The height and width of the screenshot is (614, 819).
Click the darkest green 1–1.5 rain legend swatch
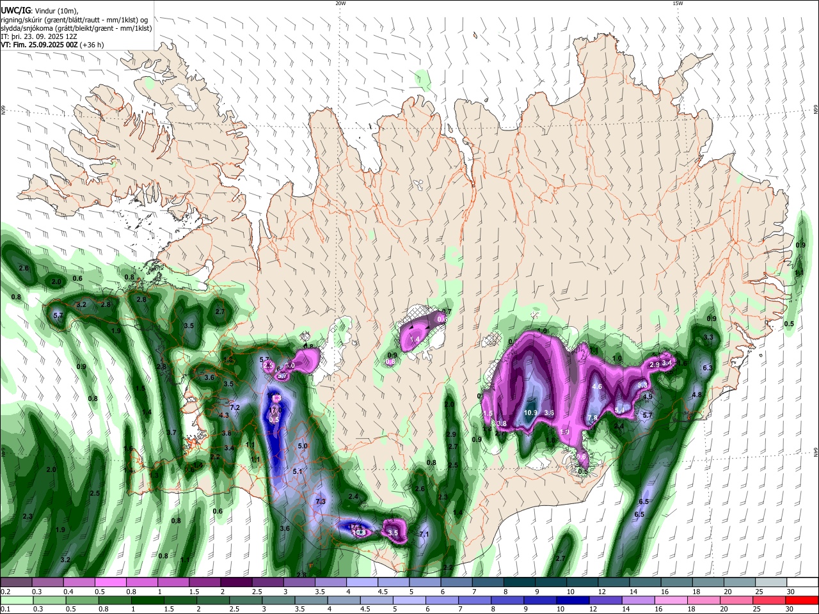pyautogui.click(x=147, y=600)
